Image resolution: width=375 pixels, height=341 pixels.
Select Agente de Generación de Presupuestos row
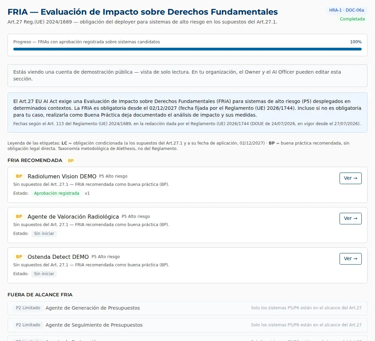187,308
